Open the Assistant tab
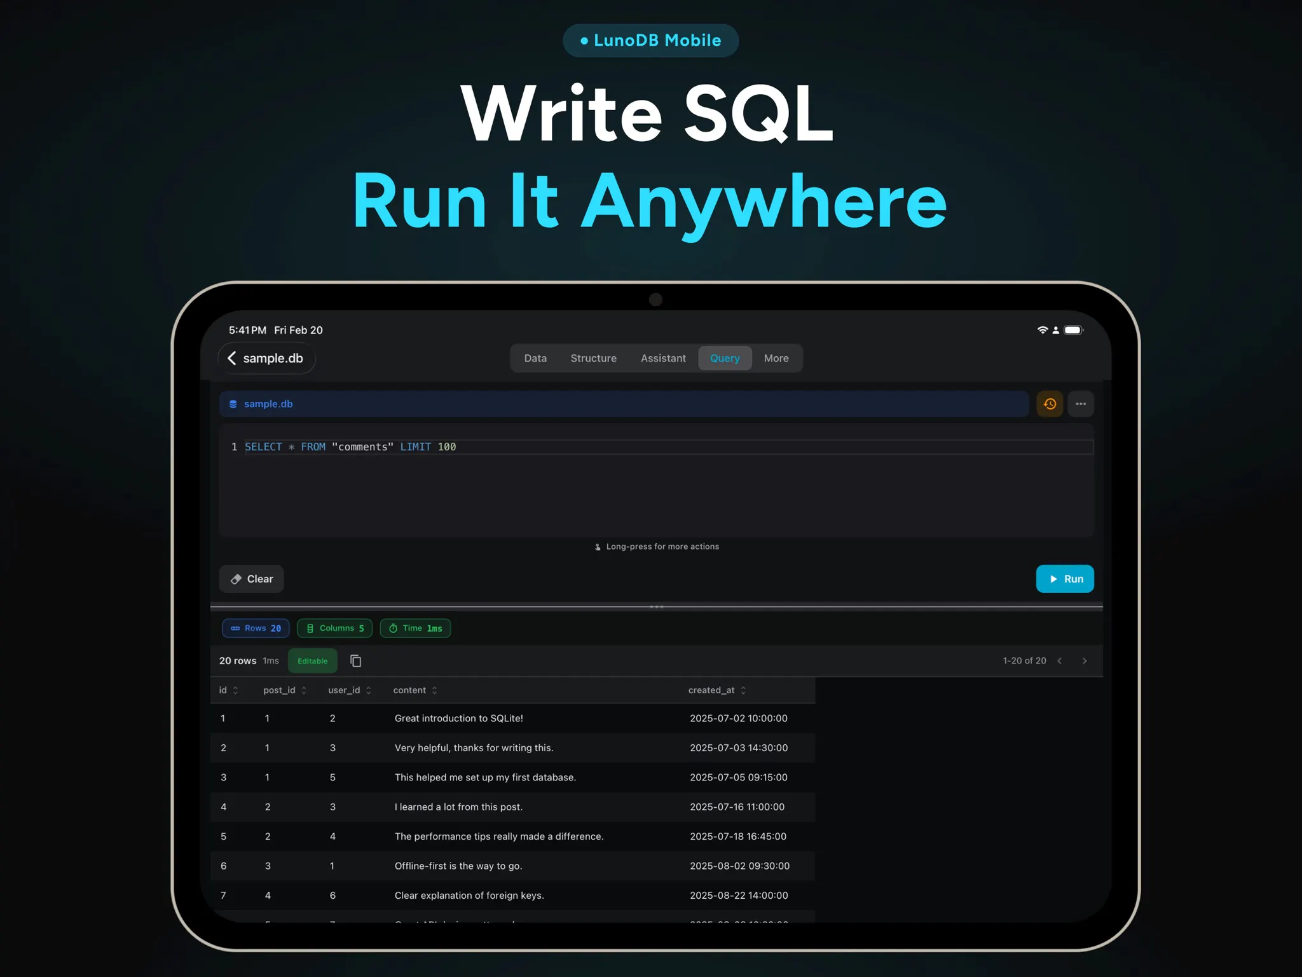1302x977 pixels. [x=663, y=358]
